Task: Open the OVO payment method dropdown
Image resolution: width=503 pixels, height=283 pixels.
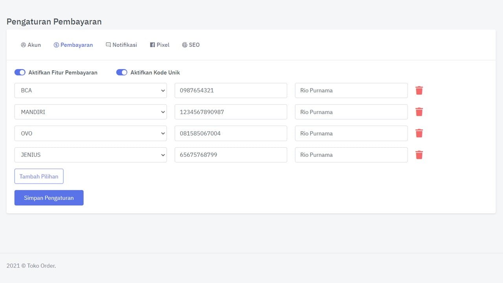Action: click(x=90, y=133)
